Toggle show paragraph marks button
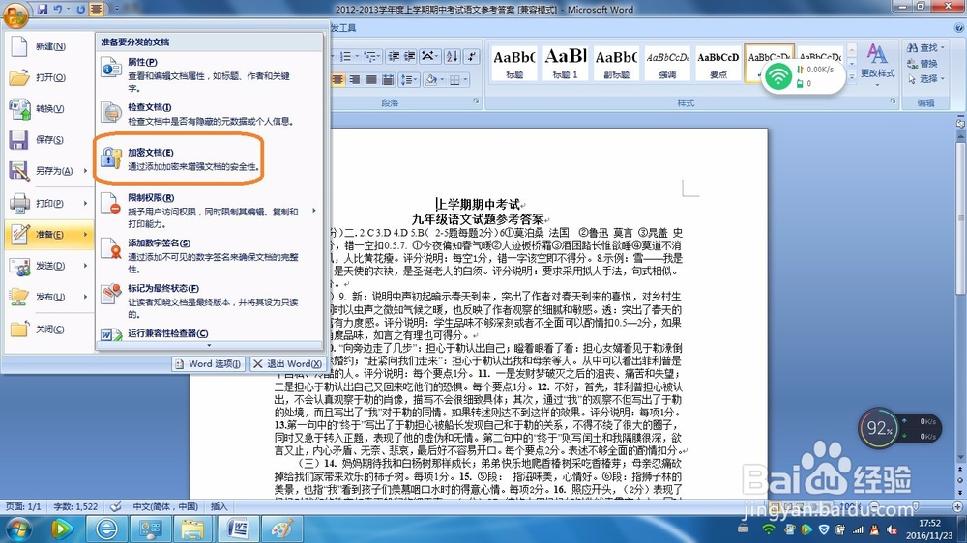 pos(472,57)
